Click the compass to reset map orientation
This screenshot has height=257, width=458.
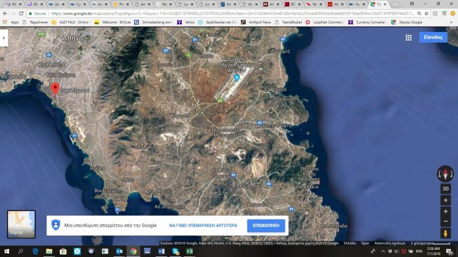[x=446, y=174]
